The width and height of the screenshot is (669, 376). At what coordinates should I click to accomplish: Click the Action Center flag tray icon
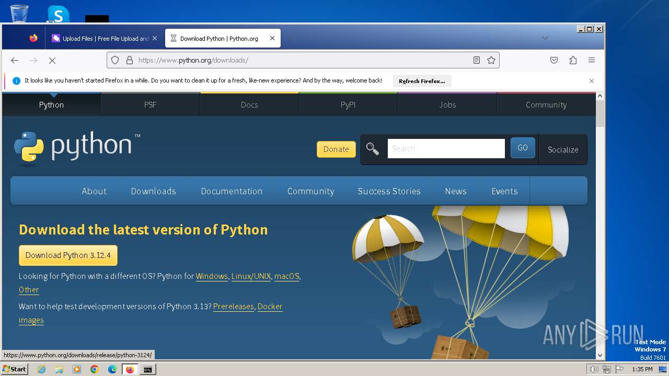click(619, 369)
